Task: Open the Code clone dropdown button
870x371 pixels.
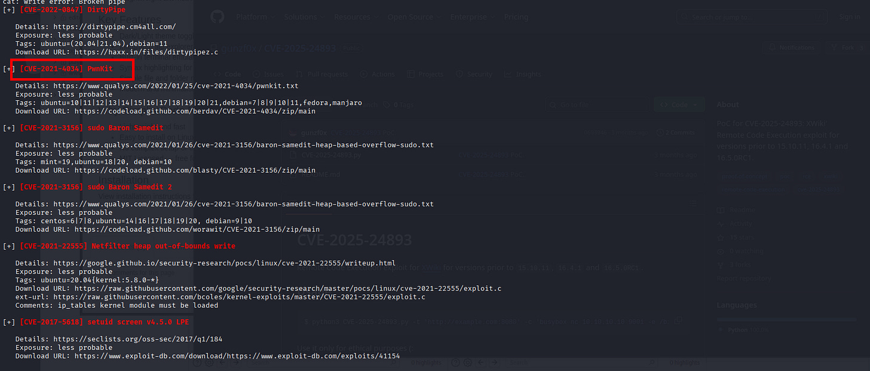Action: pos(679,104)
